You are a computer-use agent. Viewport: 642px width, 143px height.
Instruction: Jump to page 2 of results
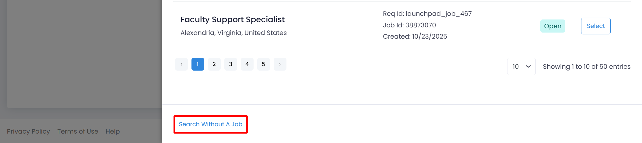pyautogui.click(x=214, y=64)
